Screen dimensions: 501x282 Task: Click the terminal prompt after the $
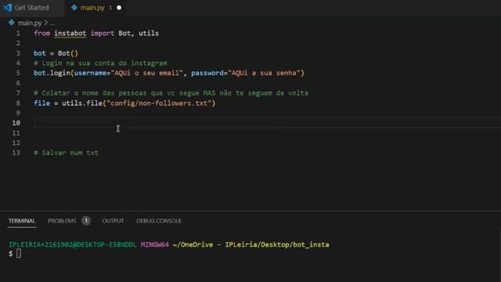[19, 254]
